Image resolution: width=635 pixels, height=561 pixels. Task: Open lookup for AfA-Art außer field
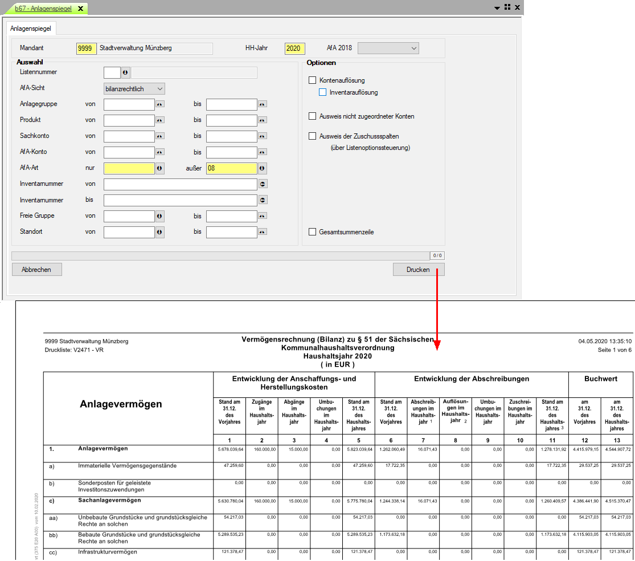pos(262,168)
